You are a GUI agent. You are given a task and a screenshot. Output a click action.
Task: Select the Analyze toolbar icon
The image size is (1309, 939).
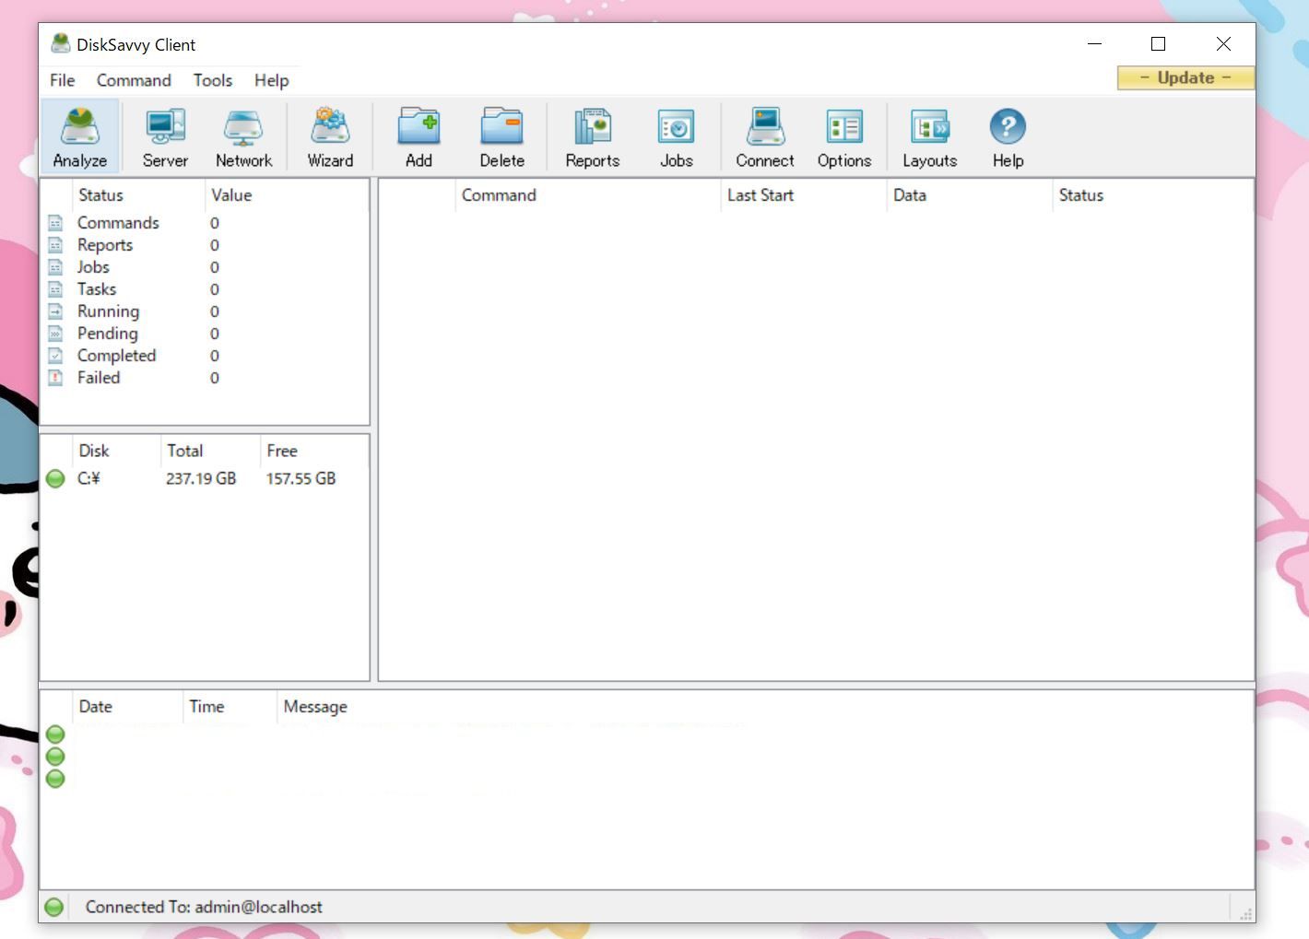coord(80,137)
